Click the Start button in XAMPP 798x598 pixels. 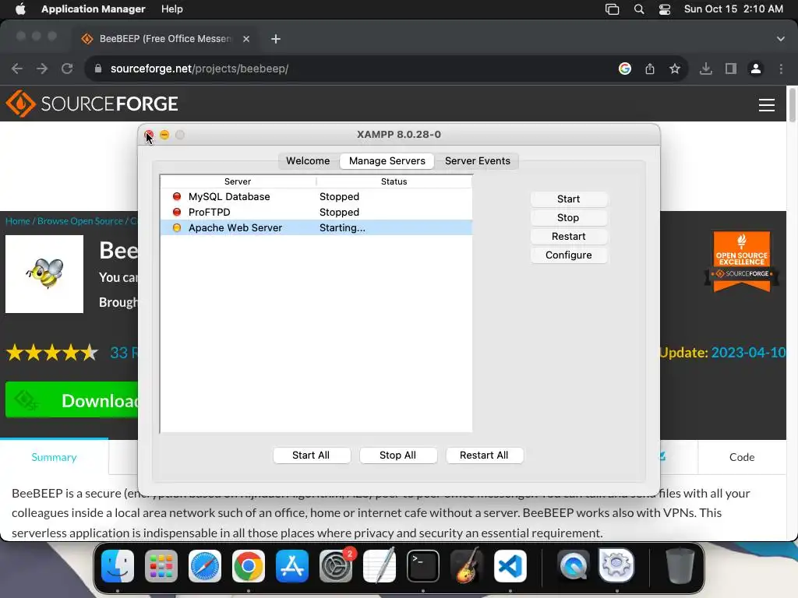pyautogui.click(x=568, y=199)
